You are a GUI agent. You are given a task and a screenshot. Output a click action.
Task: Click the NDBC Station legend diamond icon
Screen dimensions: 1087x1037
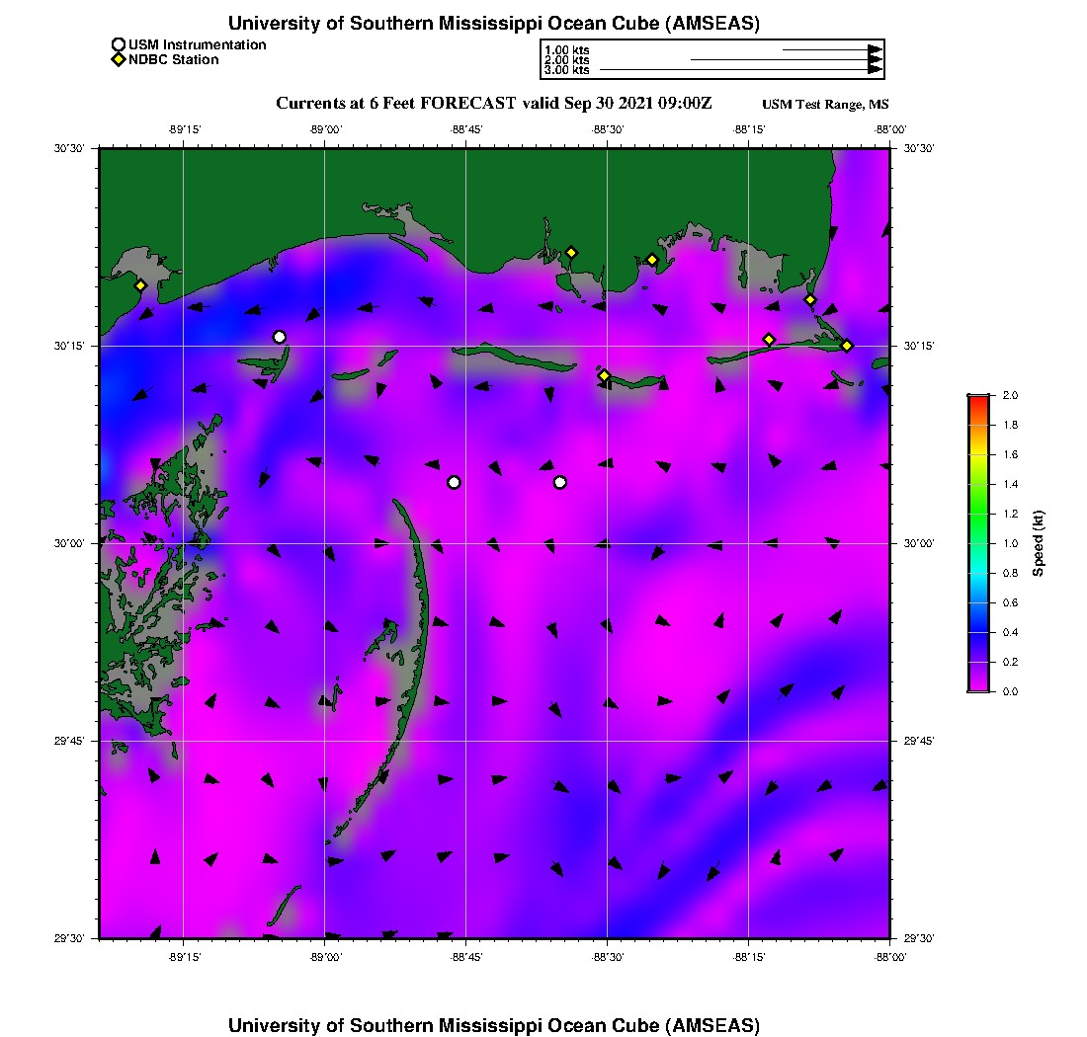(x=119, y=59)
